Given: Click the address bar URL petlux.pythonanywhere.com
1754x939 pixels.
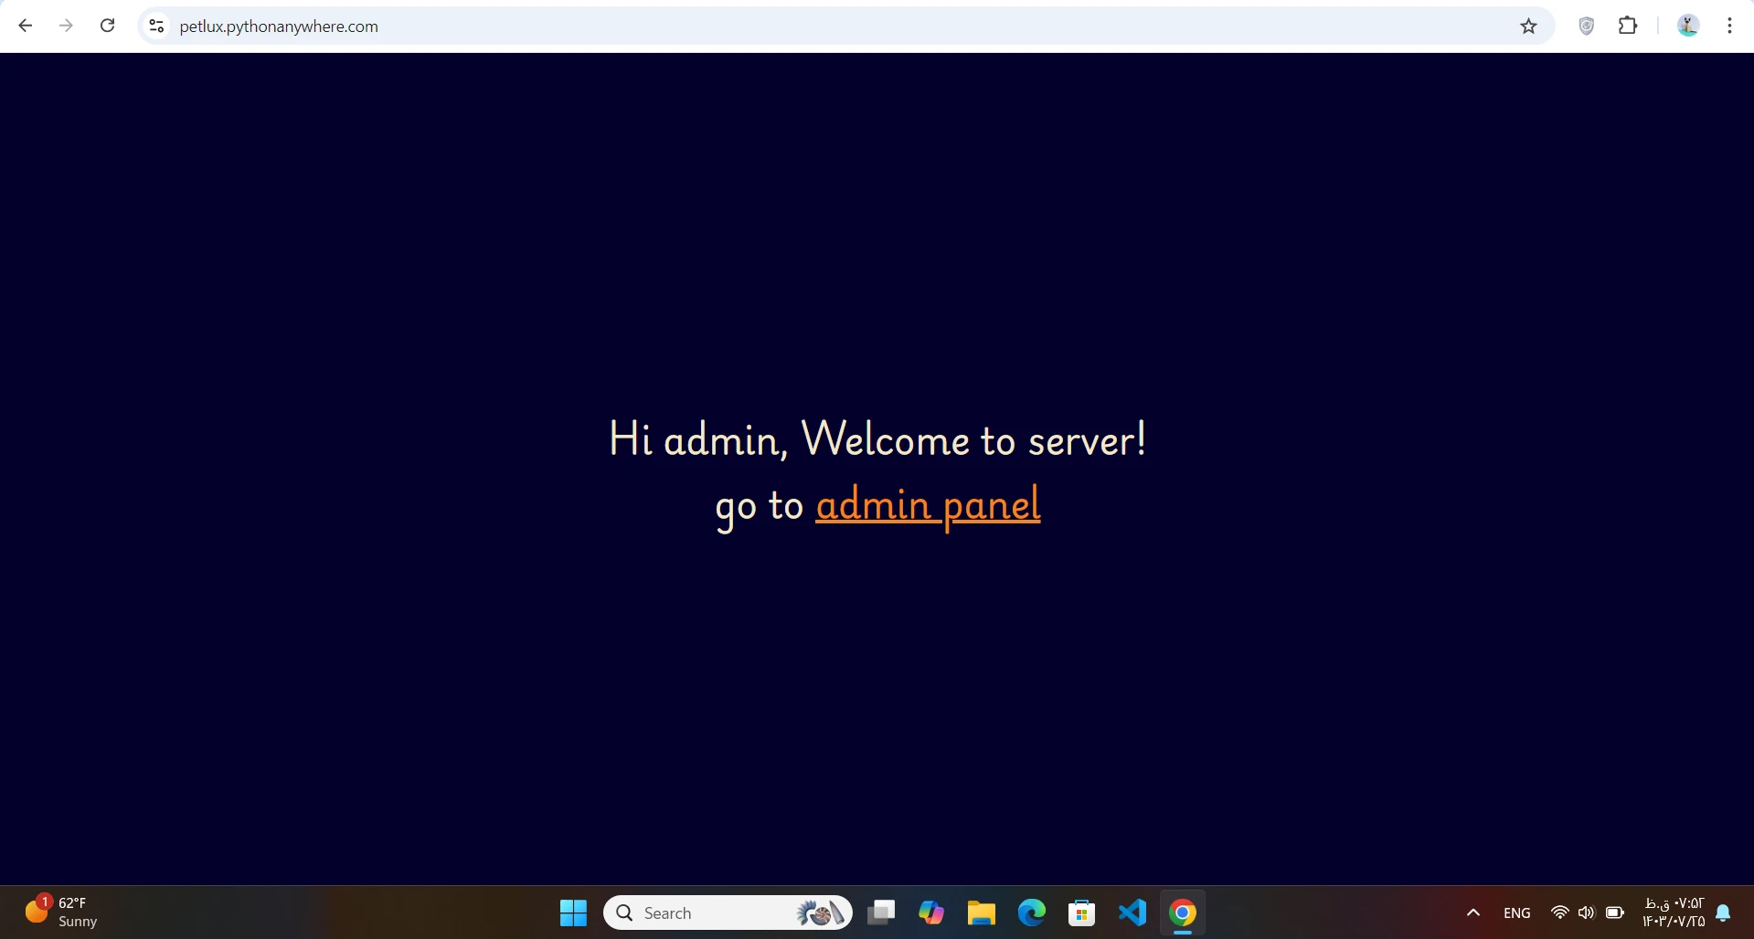Looking at the screenshot, I should pyautogui.click(x=279, y=26).
